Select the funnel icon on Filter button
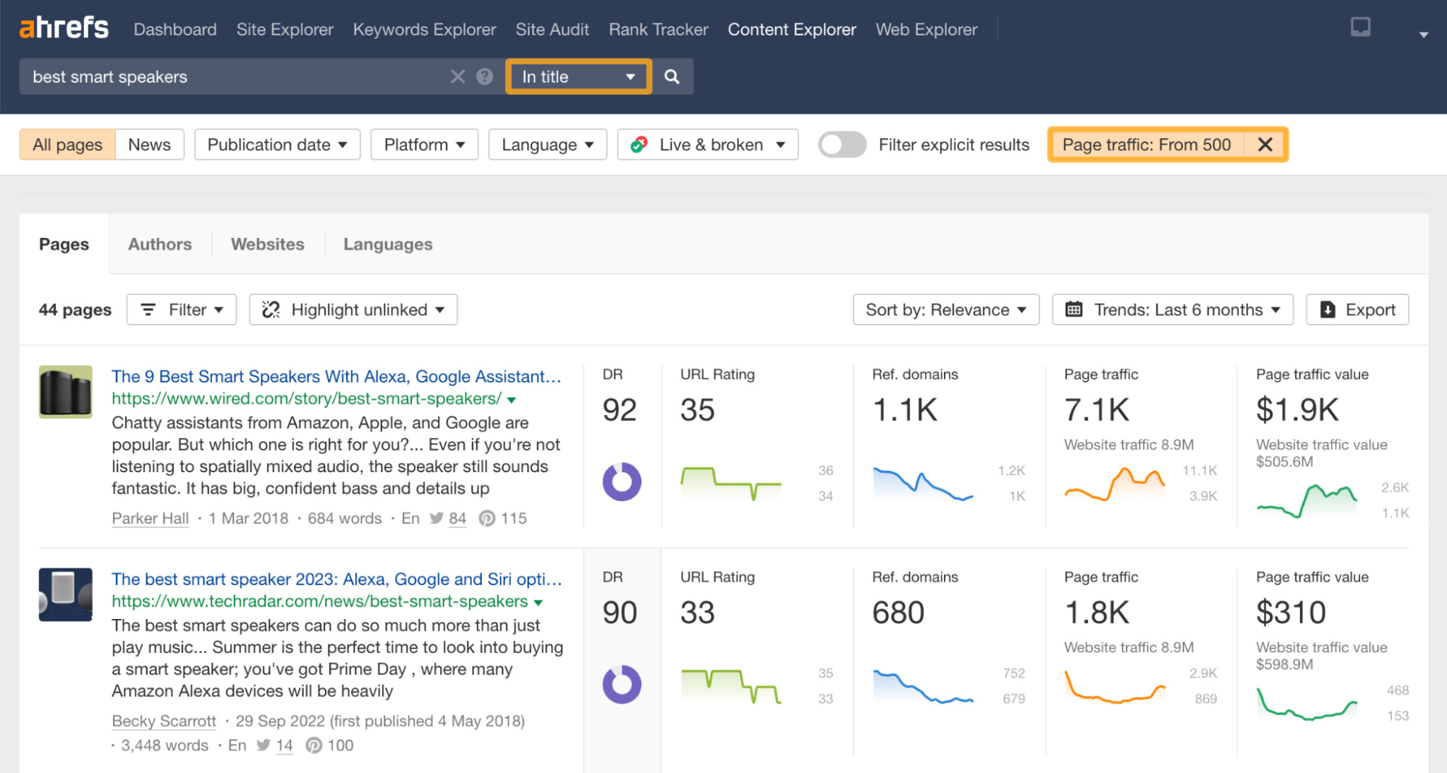The image size is (1447, 773). (x=148, y=309)
